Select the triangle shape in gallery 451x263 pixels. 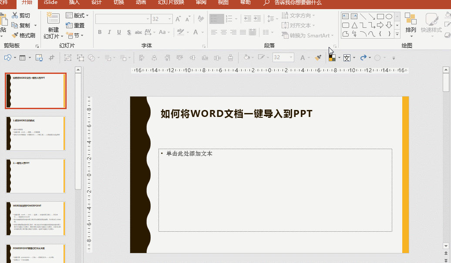(x=354, y=25)
